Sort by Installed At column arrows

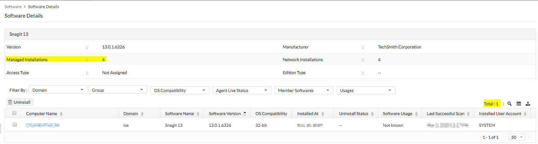[323, 114]
